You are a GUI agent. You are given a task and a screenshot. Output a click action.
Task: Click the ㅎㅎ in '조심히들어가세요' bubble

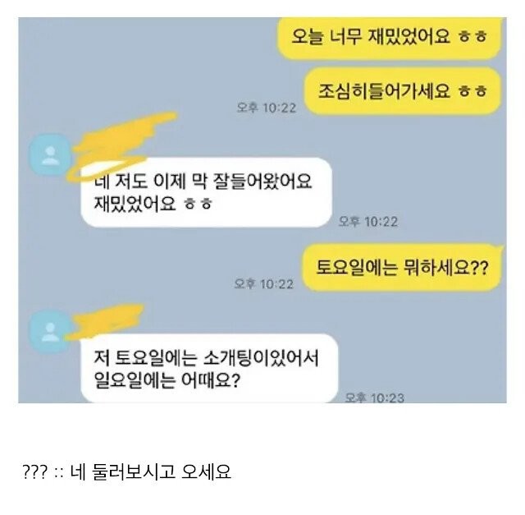pos(472,91)
